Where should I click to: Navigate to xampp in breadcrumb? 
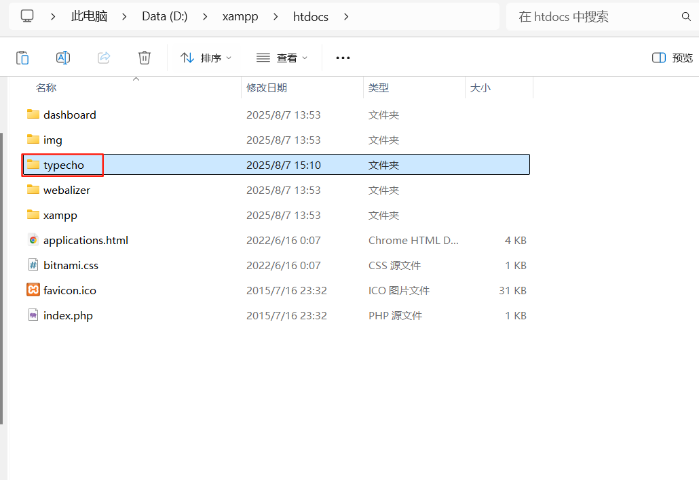pyautogui.click(x=240, y=16)
